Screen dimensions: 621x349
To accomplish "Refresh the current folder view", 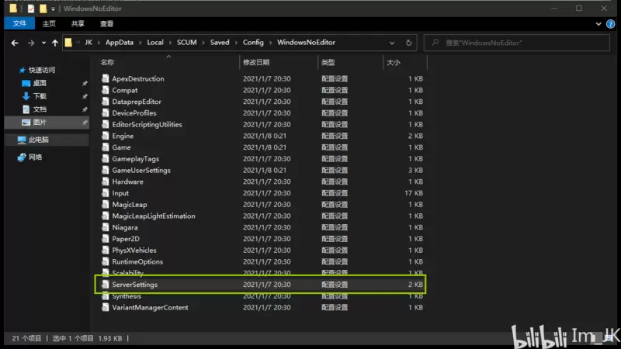I will tap(409, 43).
